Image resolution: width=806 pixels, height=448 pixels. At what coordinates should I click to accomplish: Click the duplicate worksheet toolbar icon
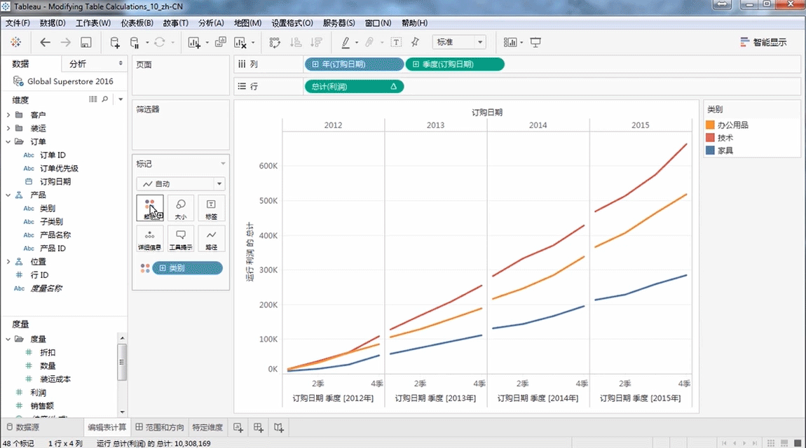tap(221, 43)
